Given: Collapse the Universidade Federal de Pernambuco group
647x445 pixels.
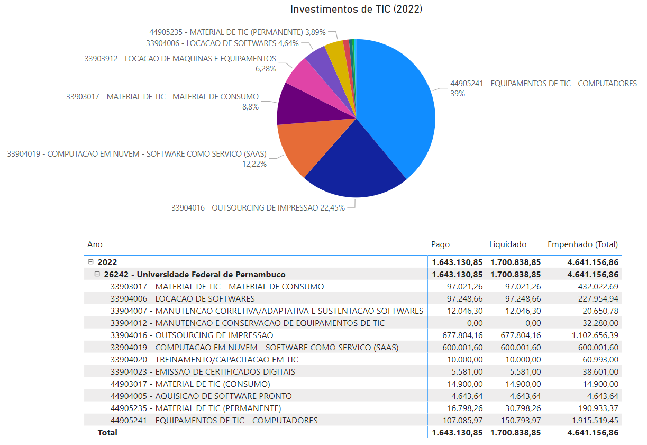Looking at the screenshot, I should coord(97,274).
